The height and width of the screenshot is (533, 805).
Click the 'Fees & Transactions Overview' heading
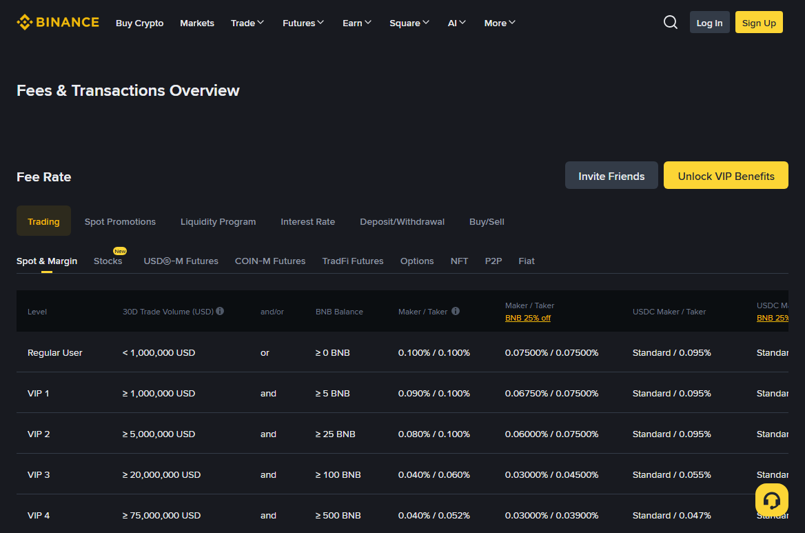point(128,90)
